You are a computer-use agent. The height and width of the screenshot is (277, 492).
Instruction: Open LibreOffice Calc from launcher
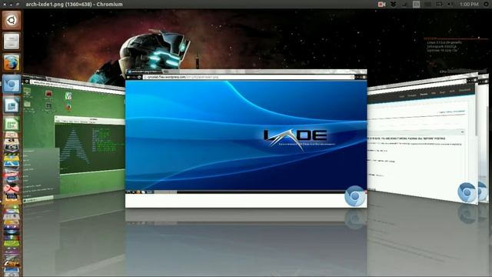coord(12,124)
